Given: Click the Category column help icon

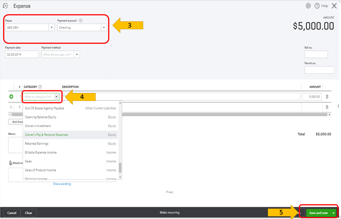Looking at the screenshot, I should coord(40,87).
